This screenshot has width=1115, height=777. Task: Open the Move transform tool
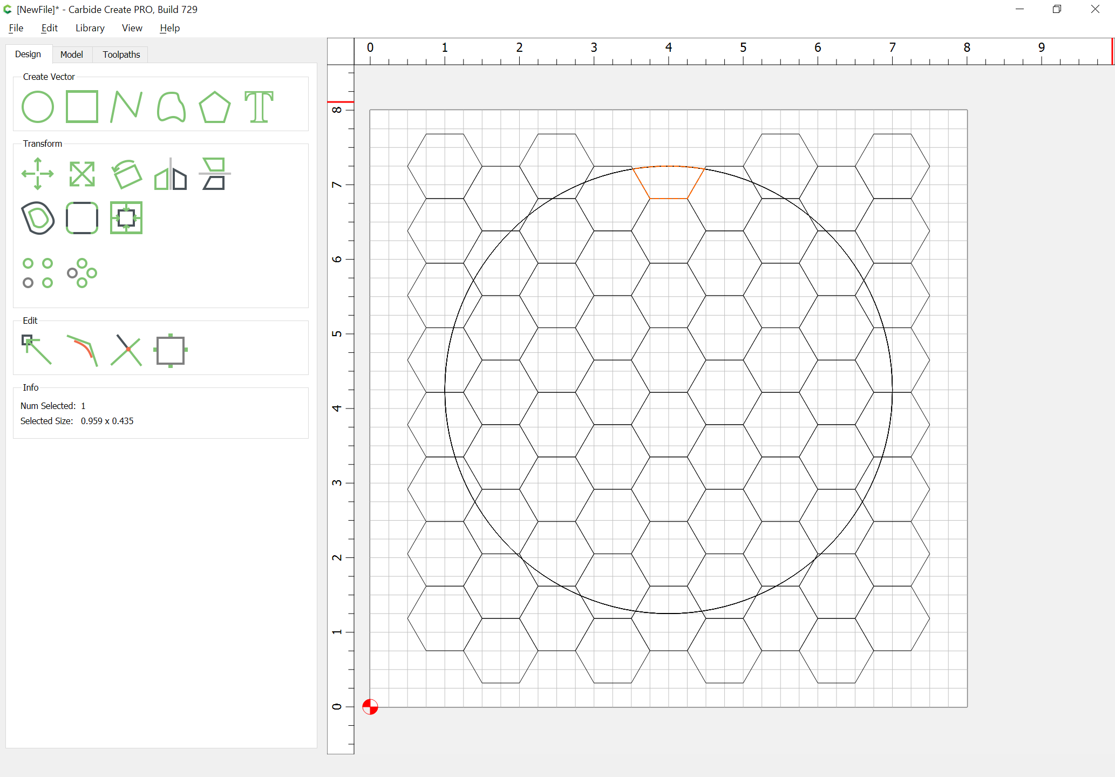(37, 174)
